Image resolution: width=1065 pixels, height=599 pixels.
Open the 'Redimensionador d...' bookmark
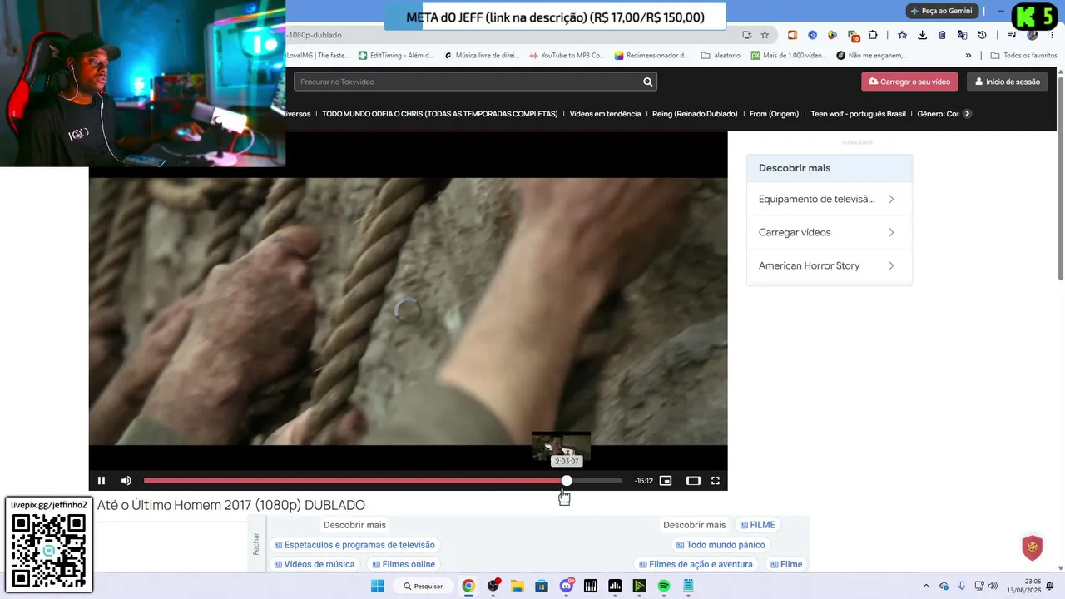[652, 56]
